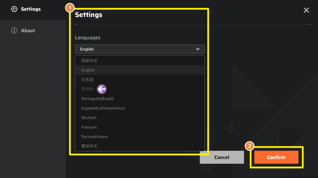Select Deutsch as the language
Screen dimensions: 318x178
pos(89,118)
